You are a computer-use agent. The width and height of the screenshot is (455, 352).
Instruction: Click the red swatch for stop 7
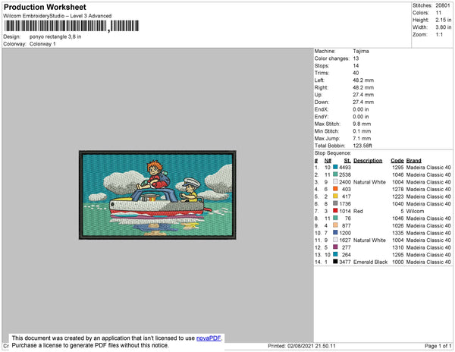[335, 211]
